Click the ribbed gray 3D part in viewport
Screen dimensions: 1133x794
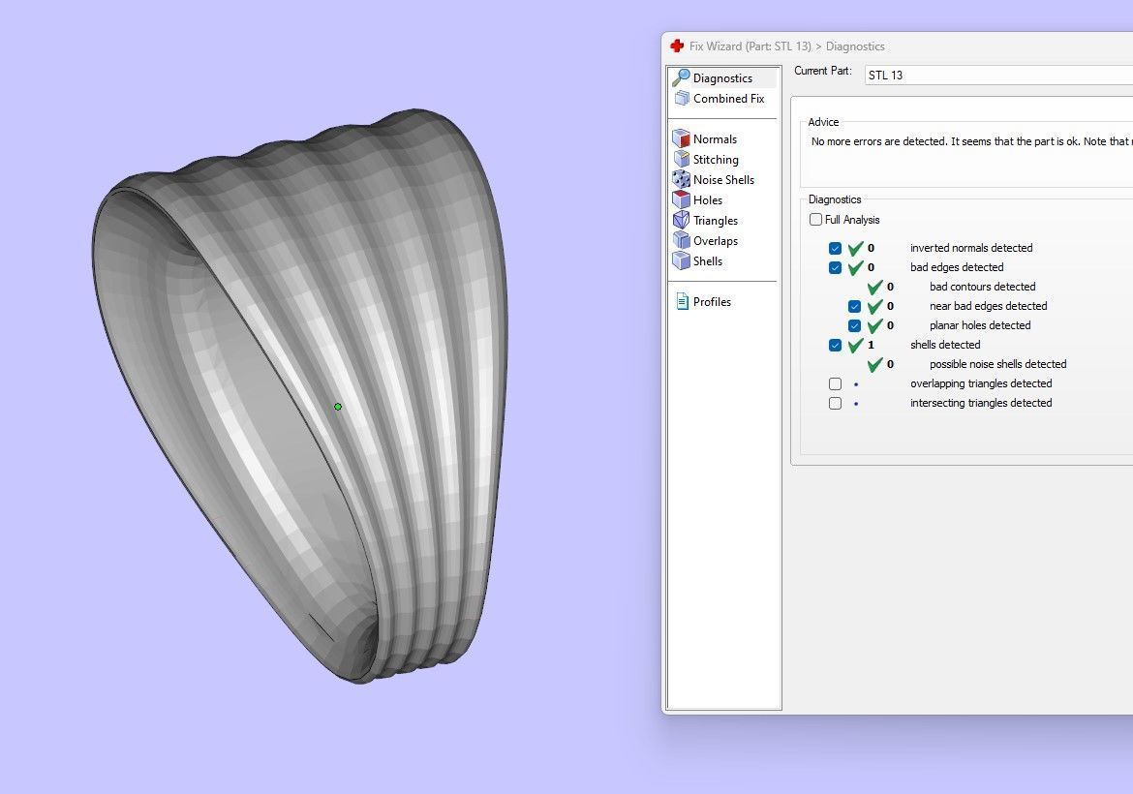(x=300, y=396)
